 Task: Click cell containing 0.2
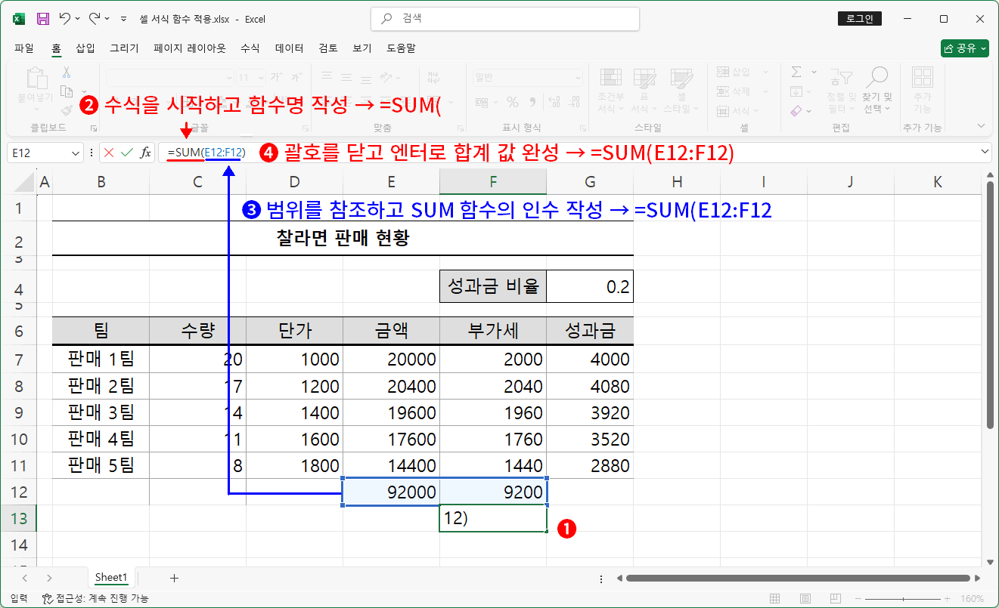(x=590, y=287)
